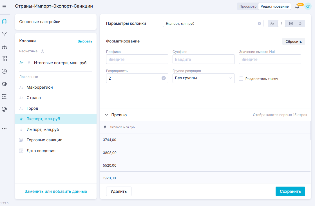This screenshot has height=206, width=315.
Task: Switch column type to text (Aa)
Action: click(272, 23)
